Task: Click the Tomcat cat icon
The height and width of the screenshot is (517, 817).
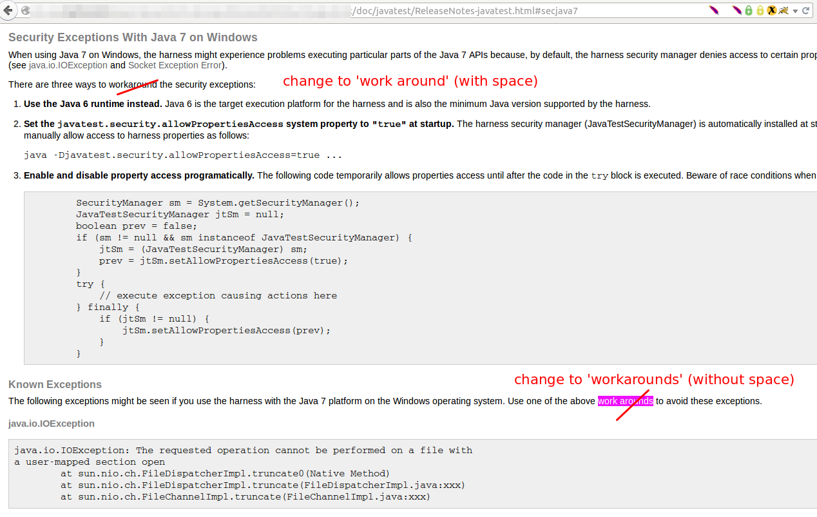Action: coord(783,10)
